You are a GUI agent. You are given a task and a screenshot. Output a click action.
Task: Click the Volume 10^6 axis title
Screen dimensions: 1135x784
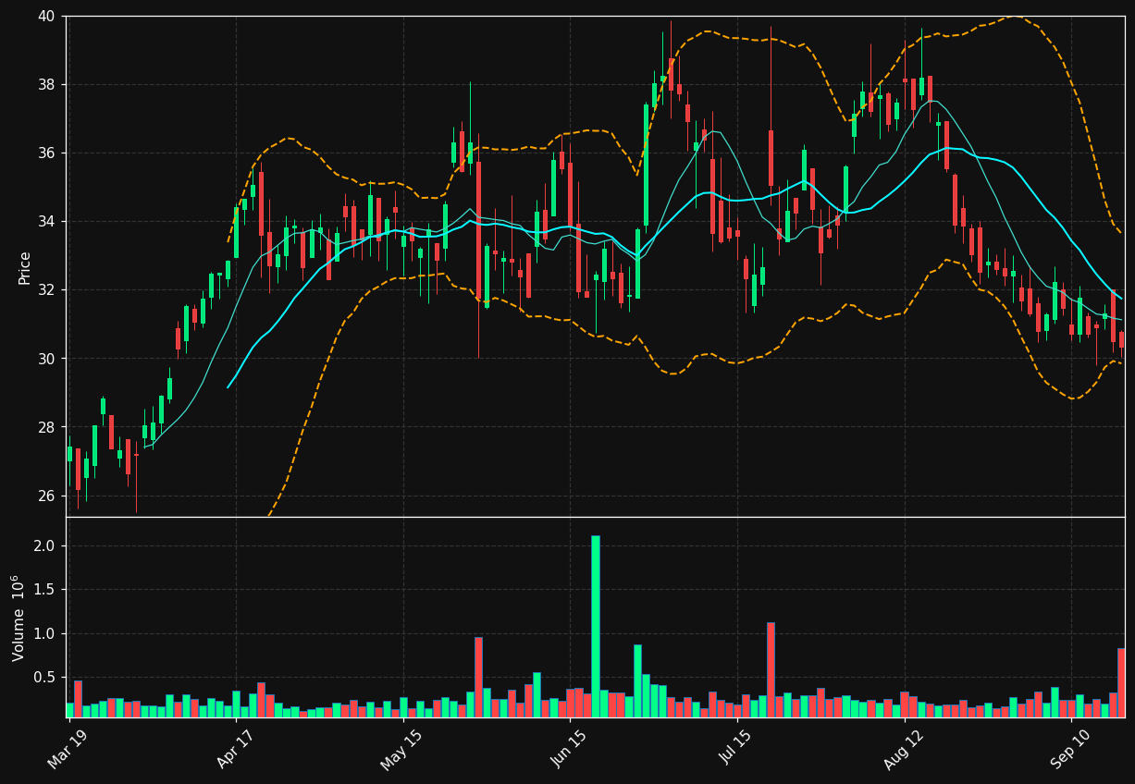tap(18, 618)
